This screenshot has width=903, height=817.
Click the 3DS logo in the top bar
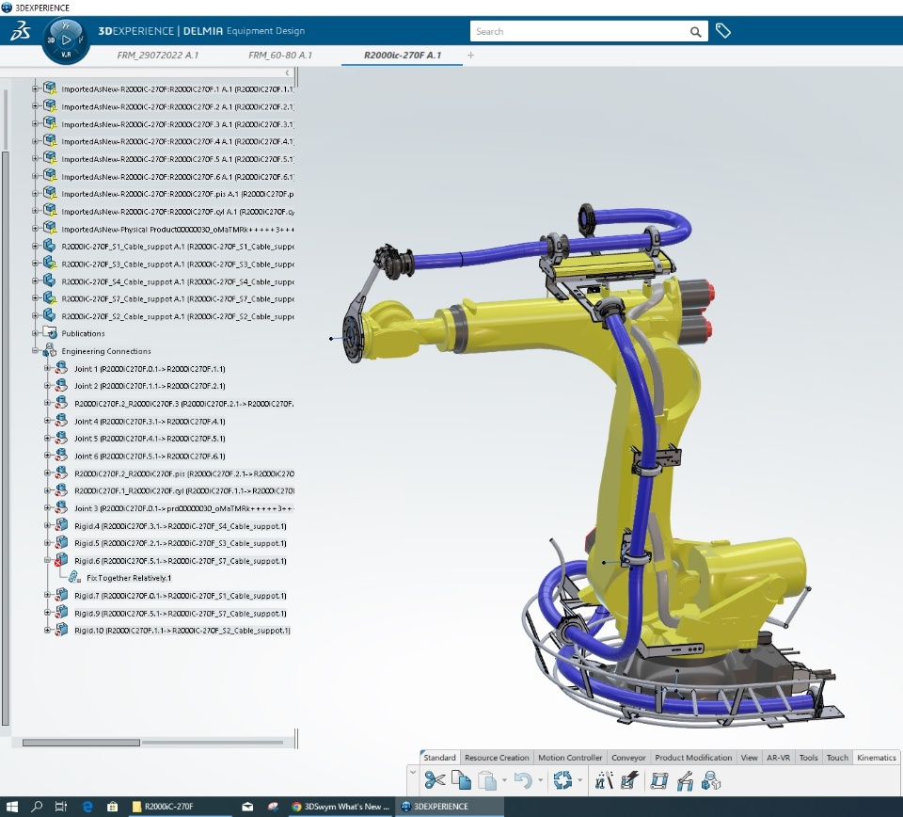pyautogui.click(x=21, y=30)
